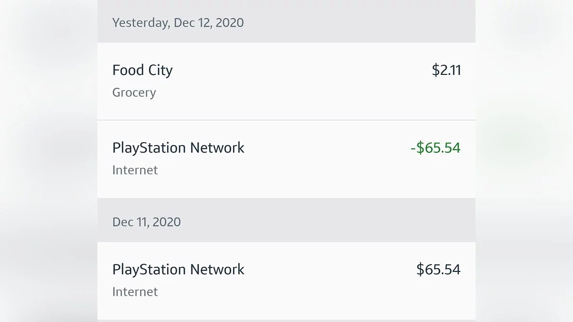
Task: Click the gray band right of Dec 11, 2020
Action: (x=334, y=222)
